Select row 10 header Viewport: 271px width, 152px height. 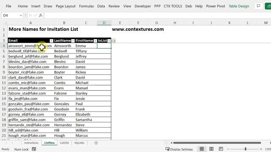4,78
